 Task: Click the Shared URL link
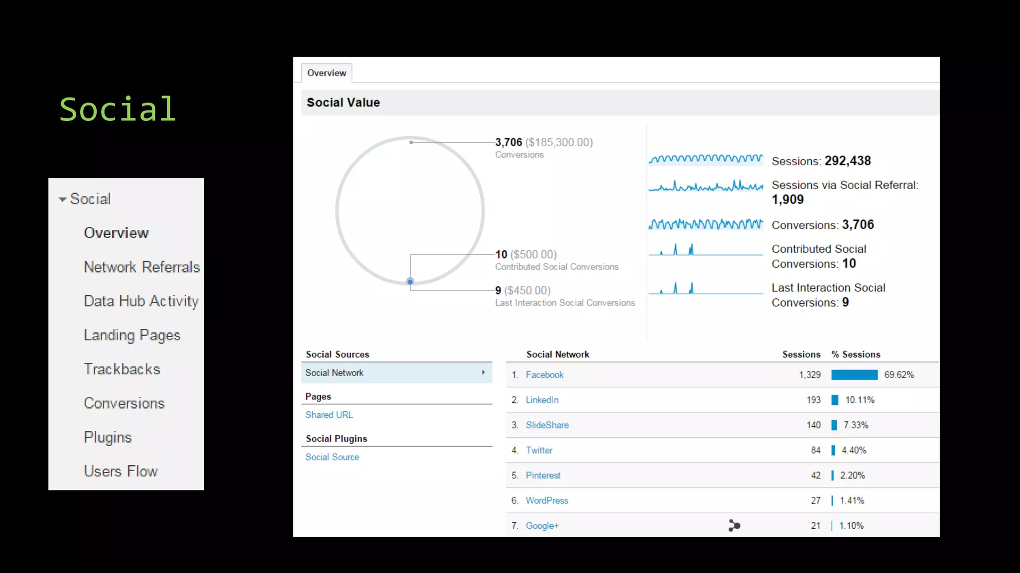(x=329, y=415)
